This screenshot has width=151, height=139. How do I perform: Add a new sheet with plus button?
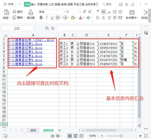tap(60, 131)
